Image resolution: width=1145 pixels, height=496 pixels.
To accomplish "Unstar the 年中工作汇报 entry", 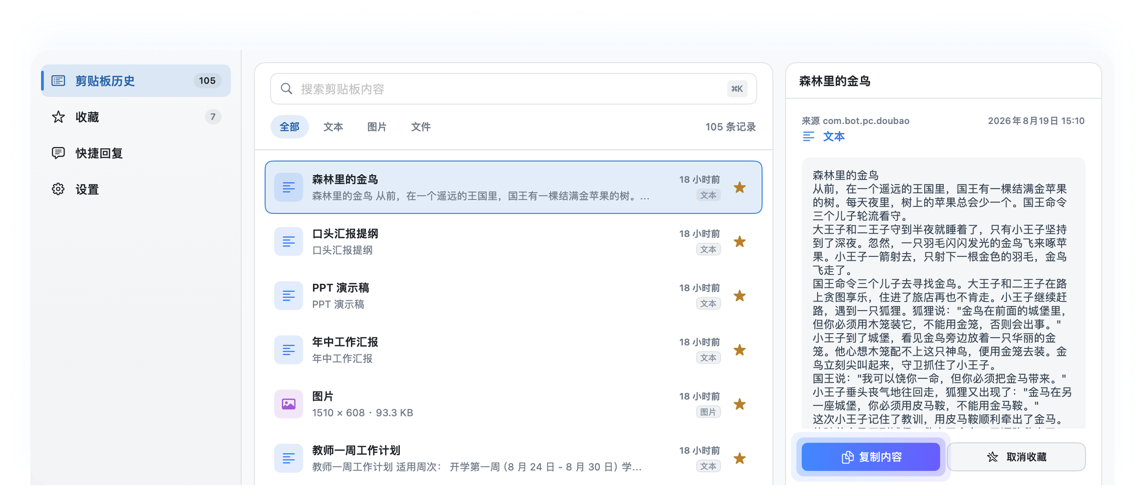I will 740,350.
